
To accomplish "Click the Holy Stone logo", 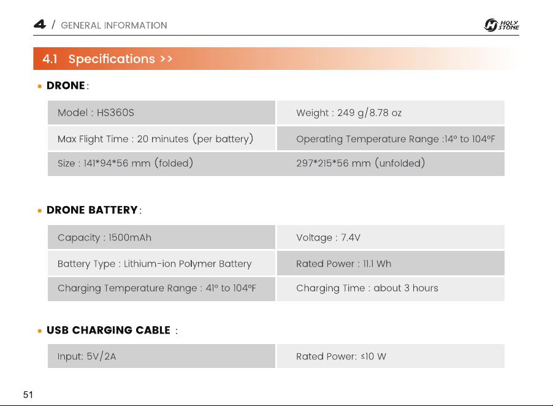I will (501, 25).
